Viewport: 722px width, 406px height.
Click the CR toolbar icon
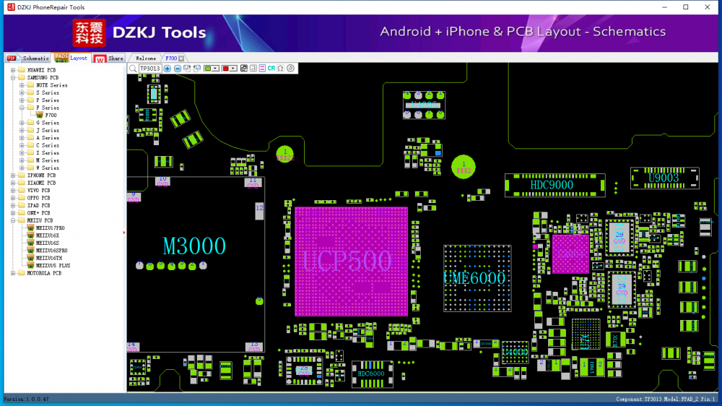click(x=271, y=69)
